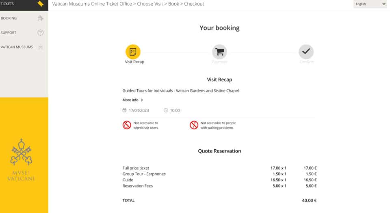The height and width of the screenshot is (213, 390).
Task: Click the Vatican Museums sidebar icon
Action: click(40, 47)
